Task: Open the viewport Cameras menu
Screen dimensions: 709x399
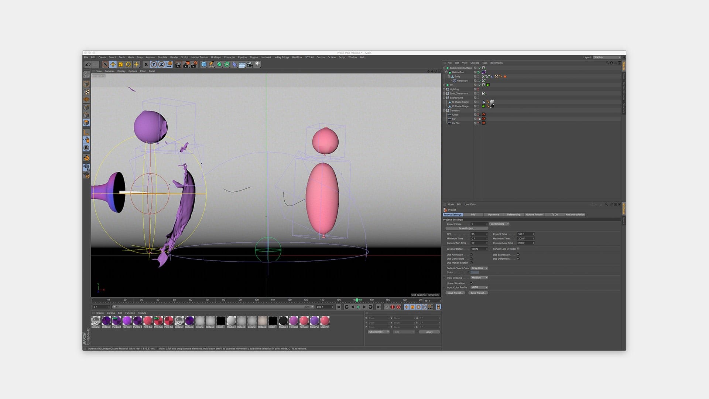Action: point(109,71)
